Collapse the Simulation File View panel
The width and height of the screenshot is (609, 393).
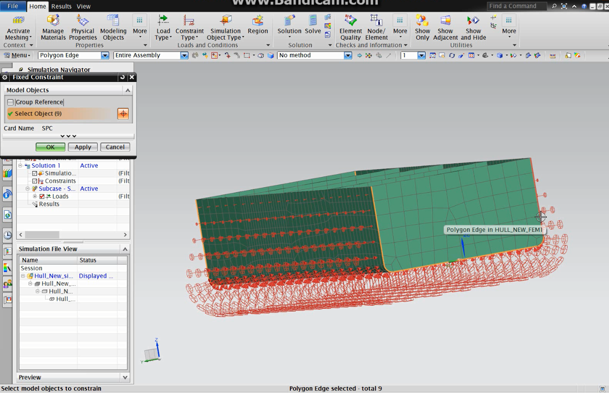125,249
